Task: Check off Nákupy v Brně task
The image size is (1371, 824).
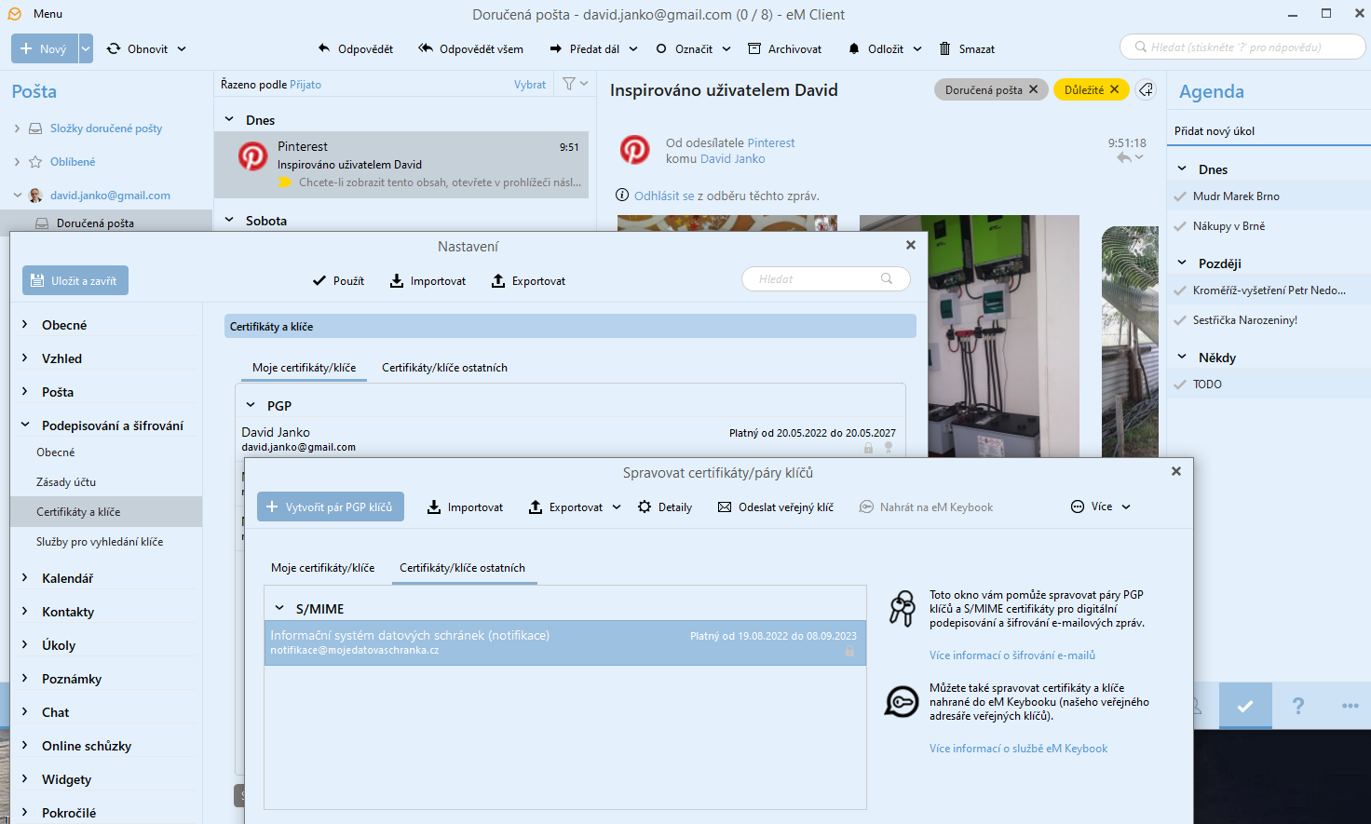Action: click(x=1180, y=226)
